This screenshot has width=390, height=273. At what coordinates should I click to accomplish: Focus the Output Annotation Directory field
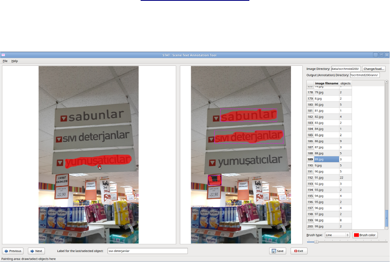click(365, 75)
